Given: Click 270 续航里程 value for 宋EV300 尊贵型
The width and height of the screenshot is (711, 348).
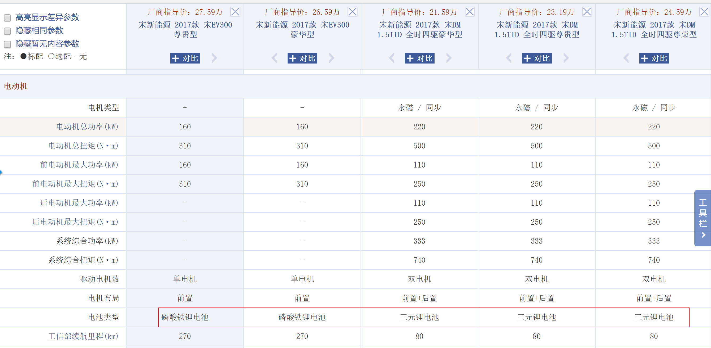Looking at the screenshot, I should (185, 336).
